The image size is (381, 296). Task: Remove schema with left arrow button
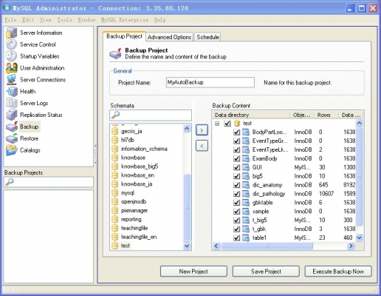(202, 146)
